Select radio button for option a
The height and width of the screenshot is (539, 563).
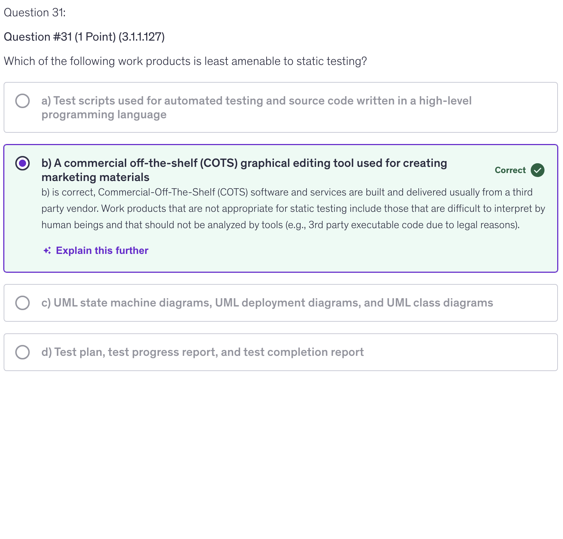[x=22, y=101]
